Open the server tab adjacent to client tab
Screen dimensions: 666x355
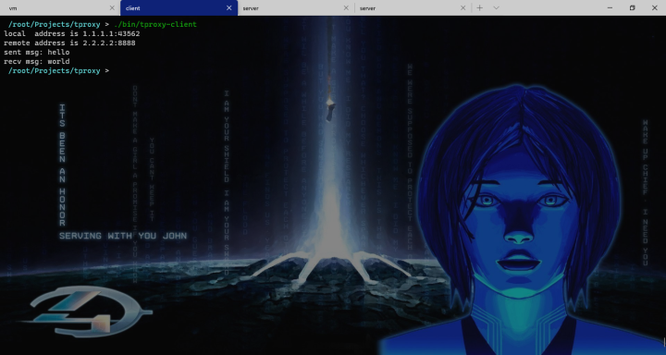[x=296, y=8]
